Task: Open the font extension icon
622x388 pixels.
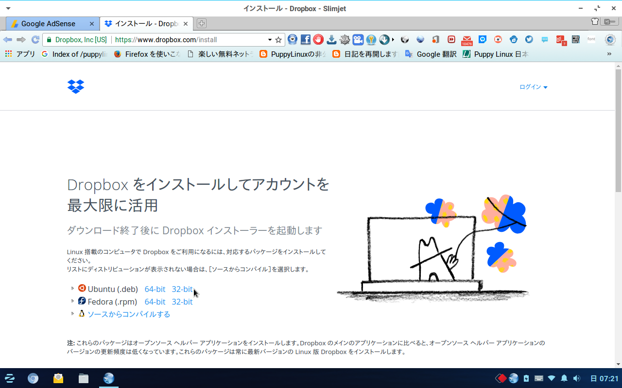Action: (x=591, y=40)
